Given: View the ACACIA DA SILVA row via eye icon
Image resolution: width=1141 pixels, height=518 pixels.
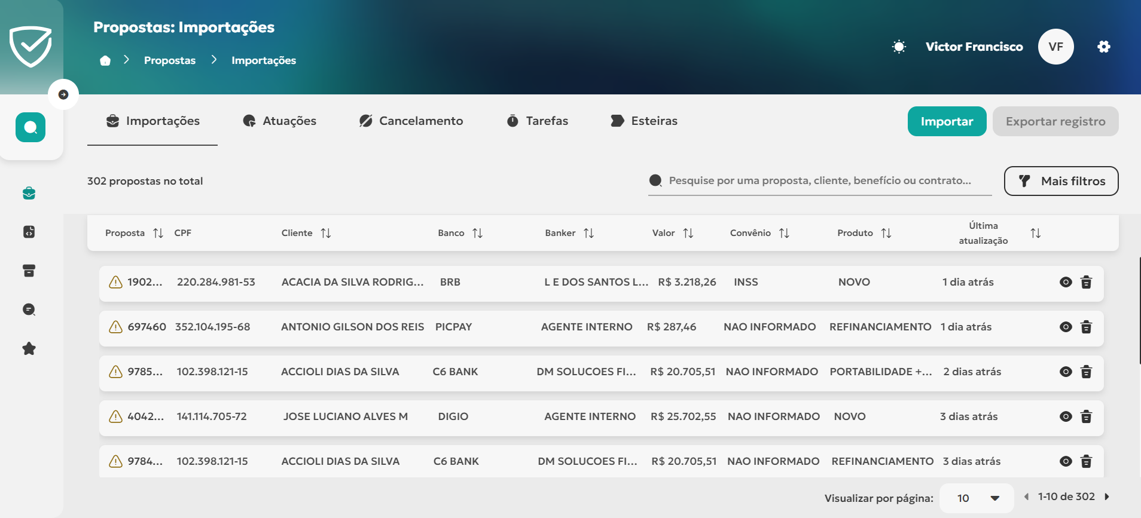Looking at the screenshot, I should coord(1066,282).
